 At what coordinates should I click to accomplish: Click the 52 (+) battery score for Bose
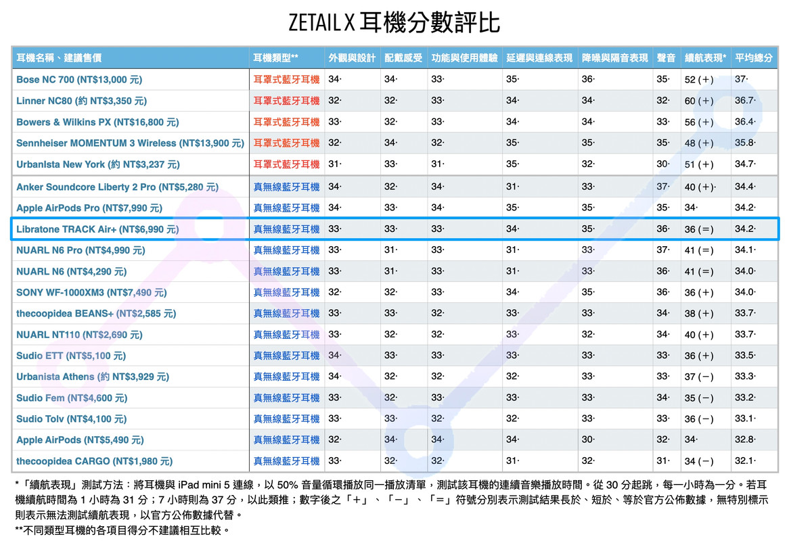pyautogui.click(x=699, y=80)
